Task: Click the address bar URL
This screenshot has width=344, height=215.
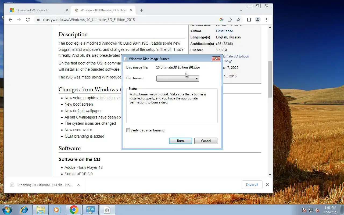Action: tap(89, 20)
